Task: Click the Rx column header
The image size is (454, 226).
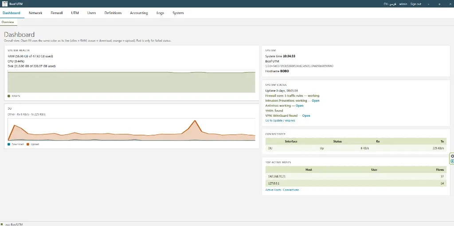Action: tap(378, 142)
